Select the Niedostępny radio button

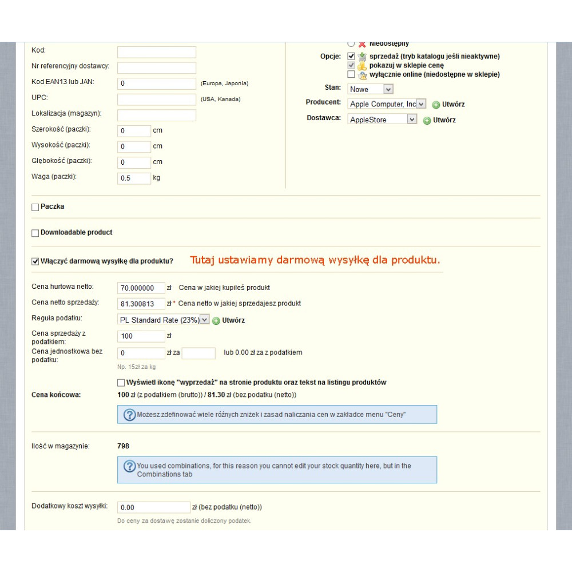click(x=351, y=44)
